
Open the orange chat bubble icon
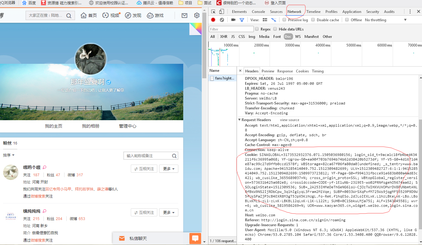[195, 238]
